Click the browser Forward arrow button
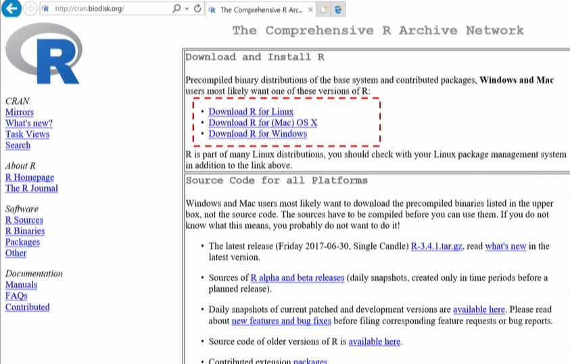The image size is (570, 364). pyautogui.click(x=30, y=8)
